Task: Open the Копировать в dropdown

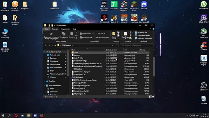Action: point(86,37)
